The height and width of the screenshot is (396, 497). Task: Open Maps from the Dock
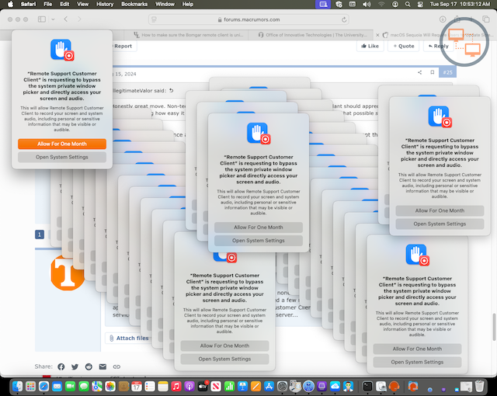97,387
